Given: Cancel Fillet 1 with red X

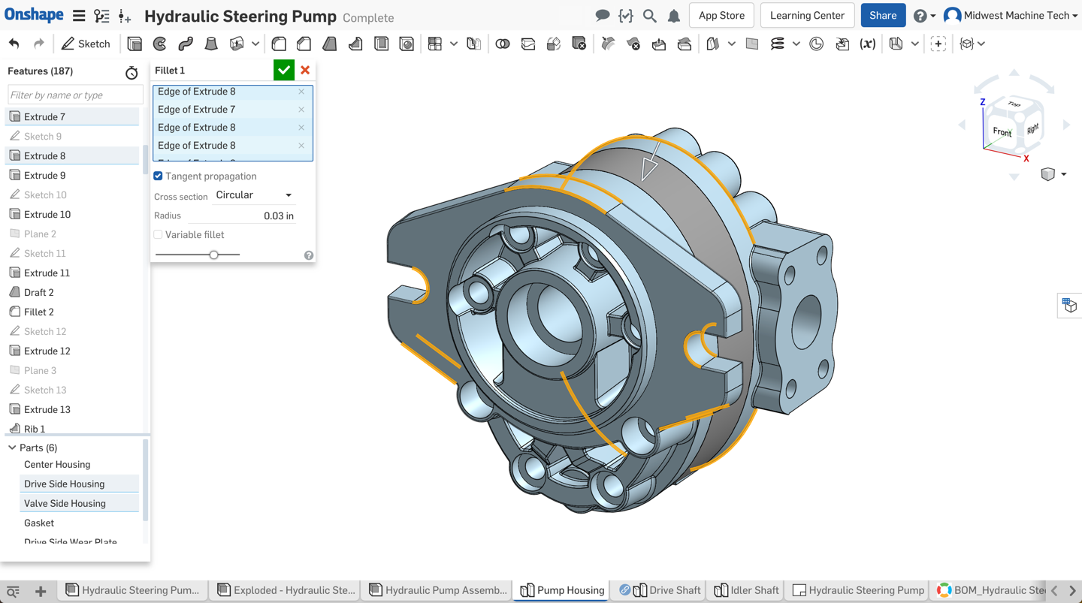Looking at the screenshot, I should click(305, 70).
